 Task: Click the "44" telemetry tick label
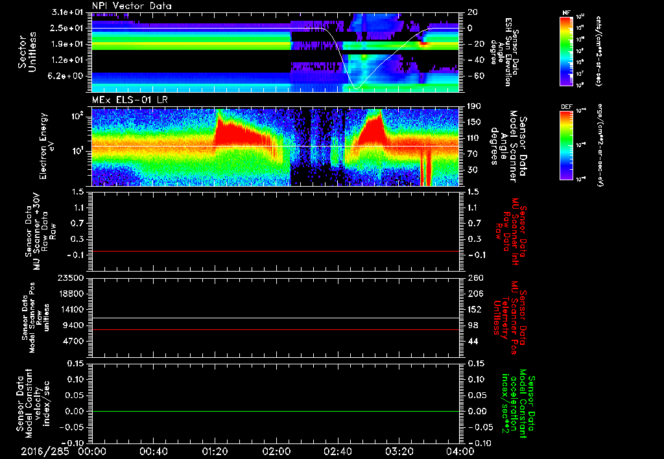click(473, 341)
